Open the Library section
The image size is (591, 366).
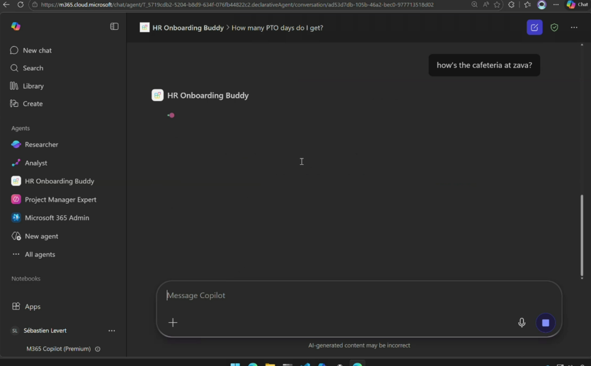pos(27,86)
